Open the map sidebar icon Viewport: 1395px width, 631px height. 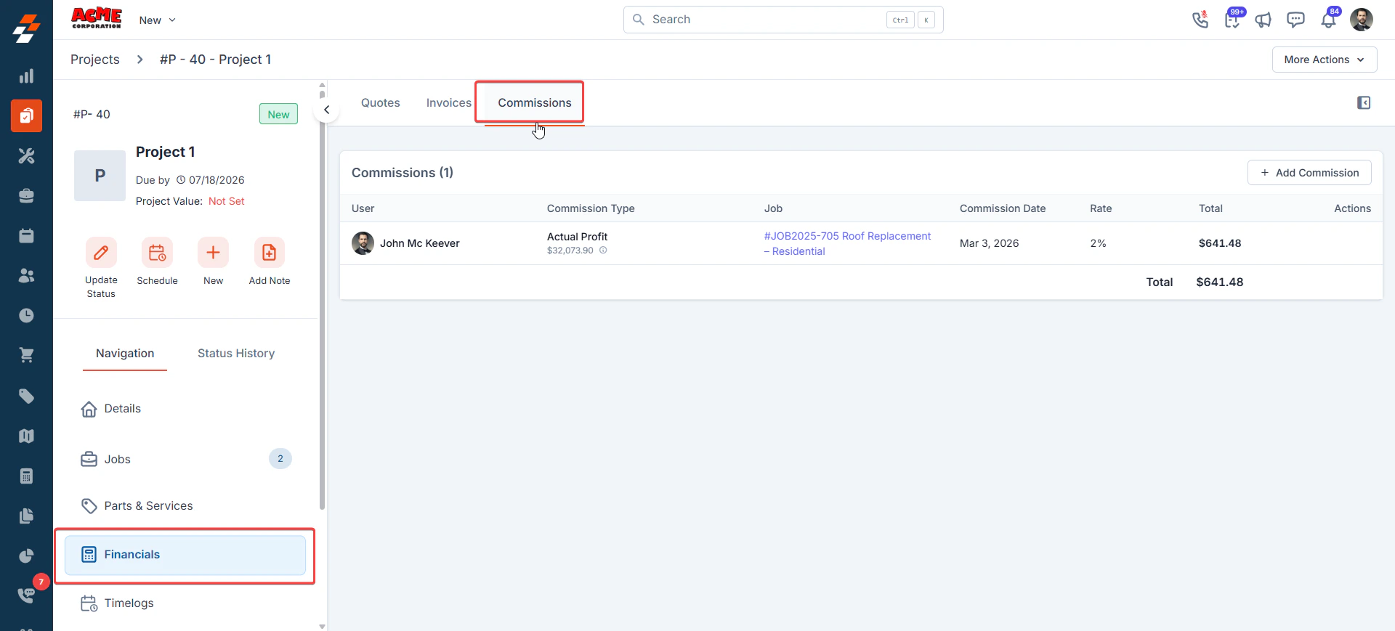coord(26,436)
